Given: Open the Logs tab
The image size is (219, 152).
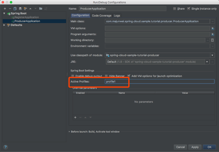Looking at the screenshot, I should click(x=117, y=15).
